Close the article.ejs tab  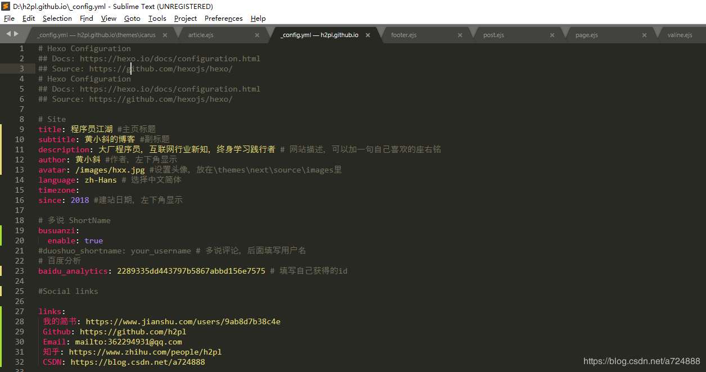[257, 35]
